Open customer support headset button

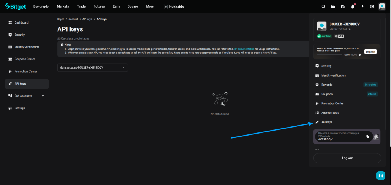tap(380, 175)
